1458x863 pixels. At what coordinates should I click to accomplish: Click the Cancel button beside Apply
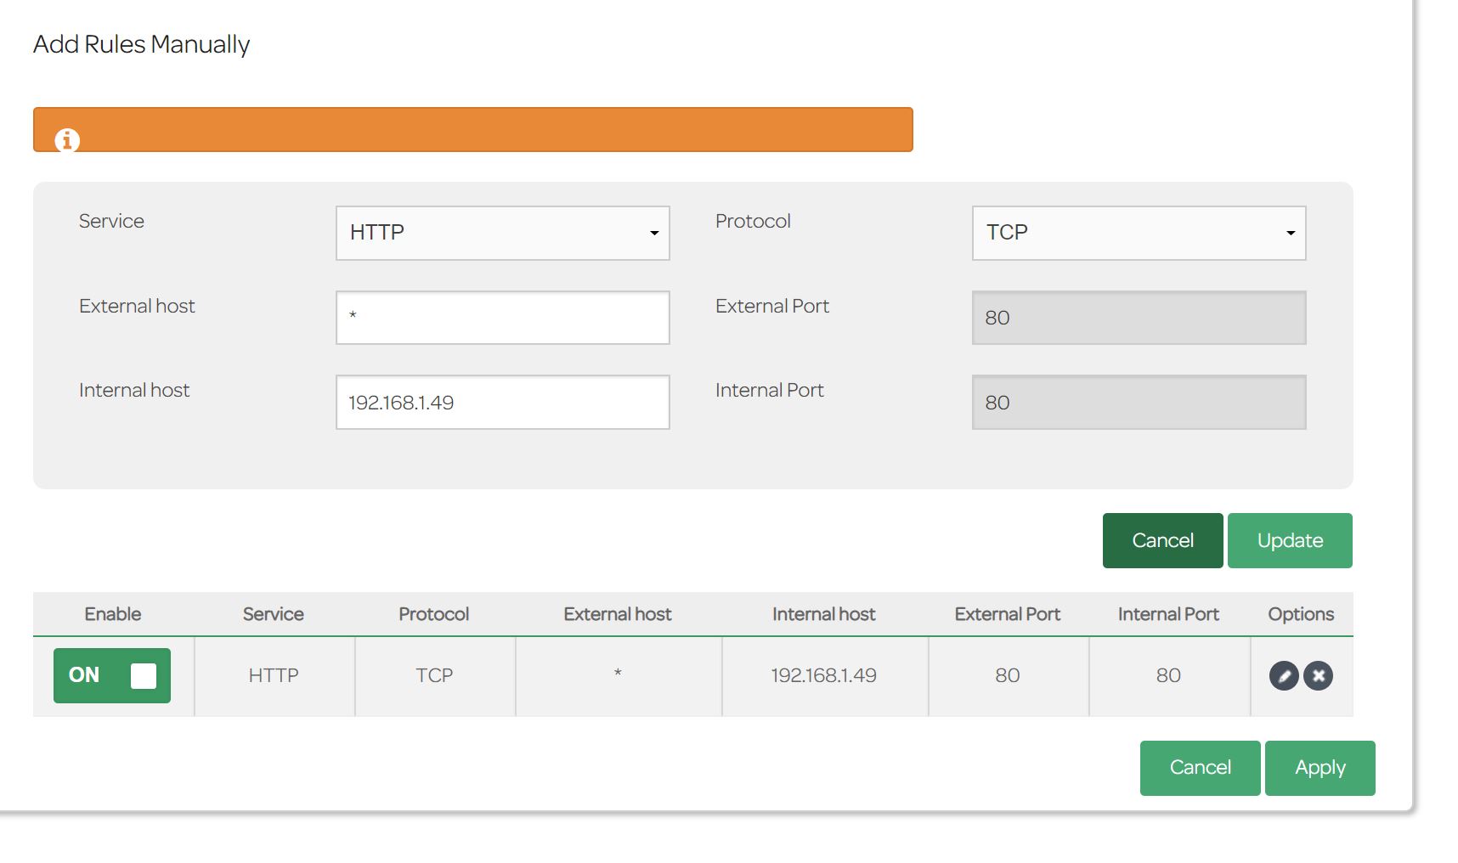(x=1200, y=768)
